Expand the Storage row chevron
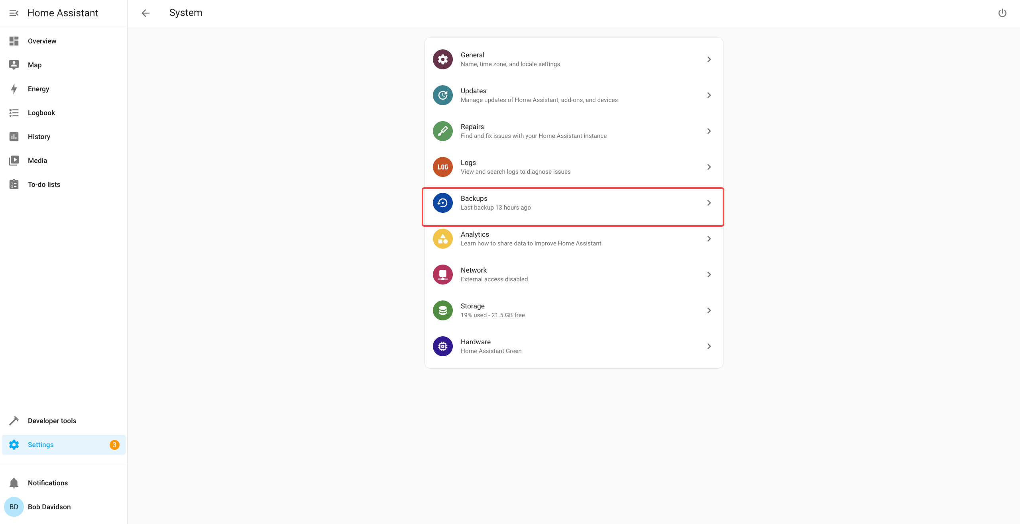Screen dimensions: 1020x524 pyautogui.click(x=709, y=310)
